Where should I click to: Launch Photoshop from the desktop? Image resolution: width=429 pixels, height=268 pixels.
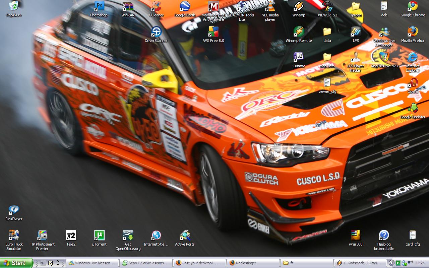click(x=99, y=9)
